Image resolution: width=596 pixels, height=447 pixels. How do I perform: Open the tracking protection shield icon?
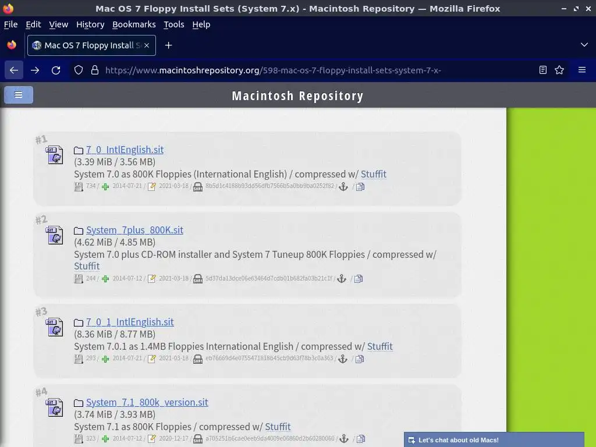[x=79, y=70]
